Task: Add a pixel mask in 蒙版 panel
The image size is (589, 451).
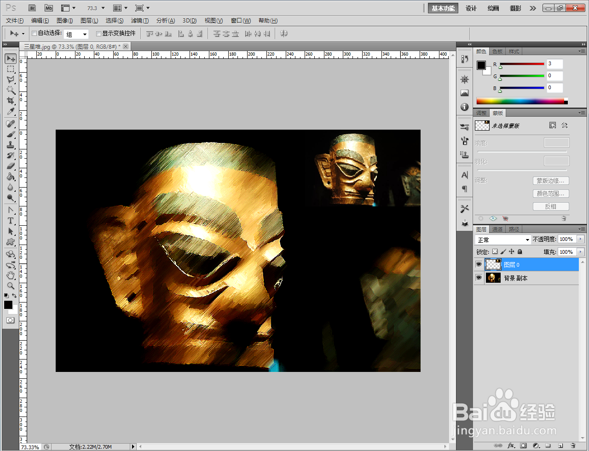Action: pos(553,126)
